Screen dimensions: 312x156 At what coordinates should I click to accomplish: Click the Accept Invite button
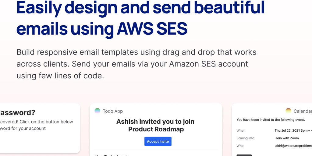[158, 141]
